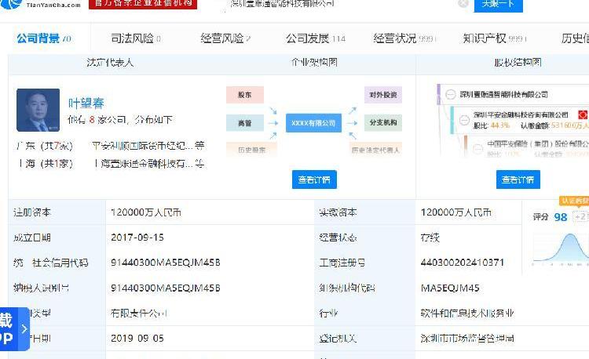Click the 高管 box in the structure chart
The image size is (589, 359).
pyautogui.click(x=245, y=123)
